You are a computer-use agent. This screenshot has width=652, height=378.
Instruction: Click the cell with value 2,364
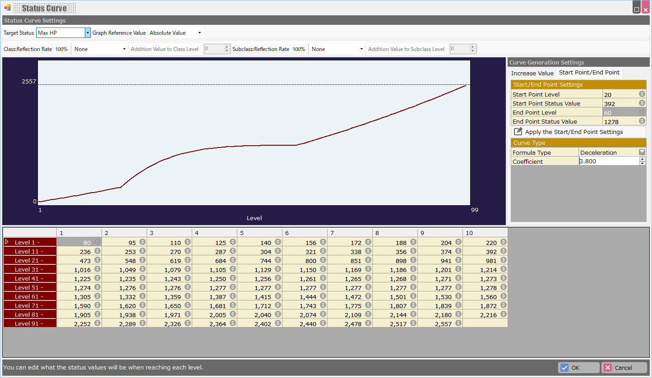click(x=214, y=323)
